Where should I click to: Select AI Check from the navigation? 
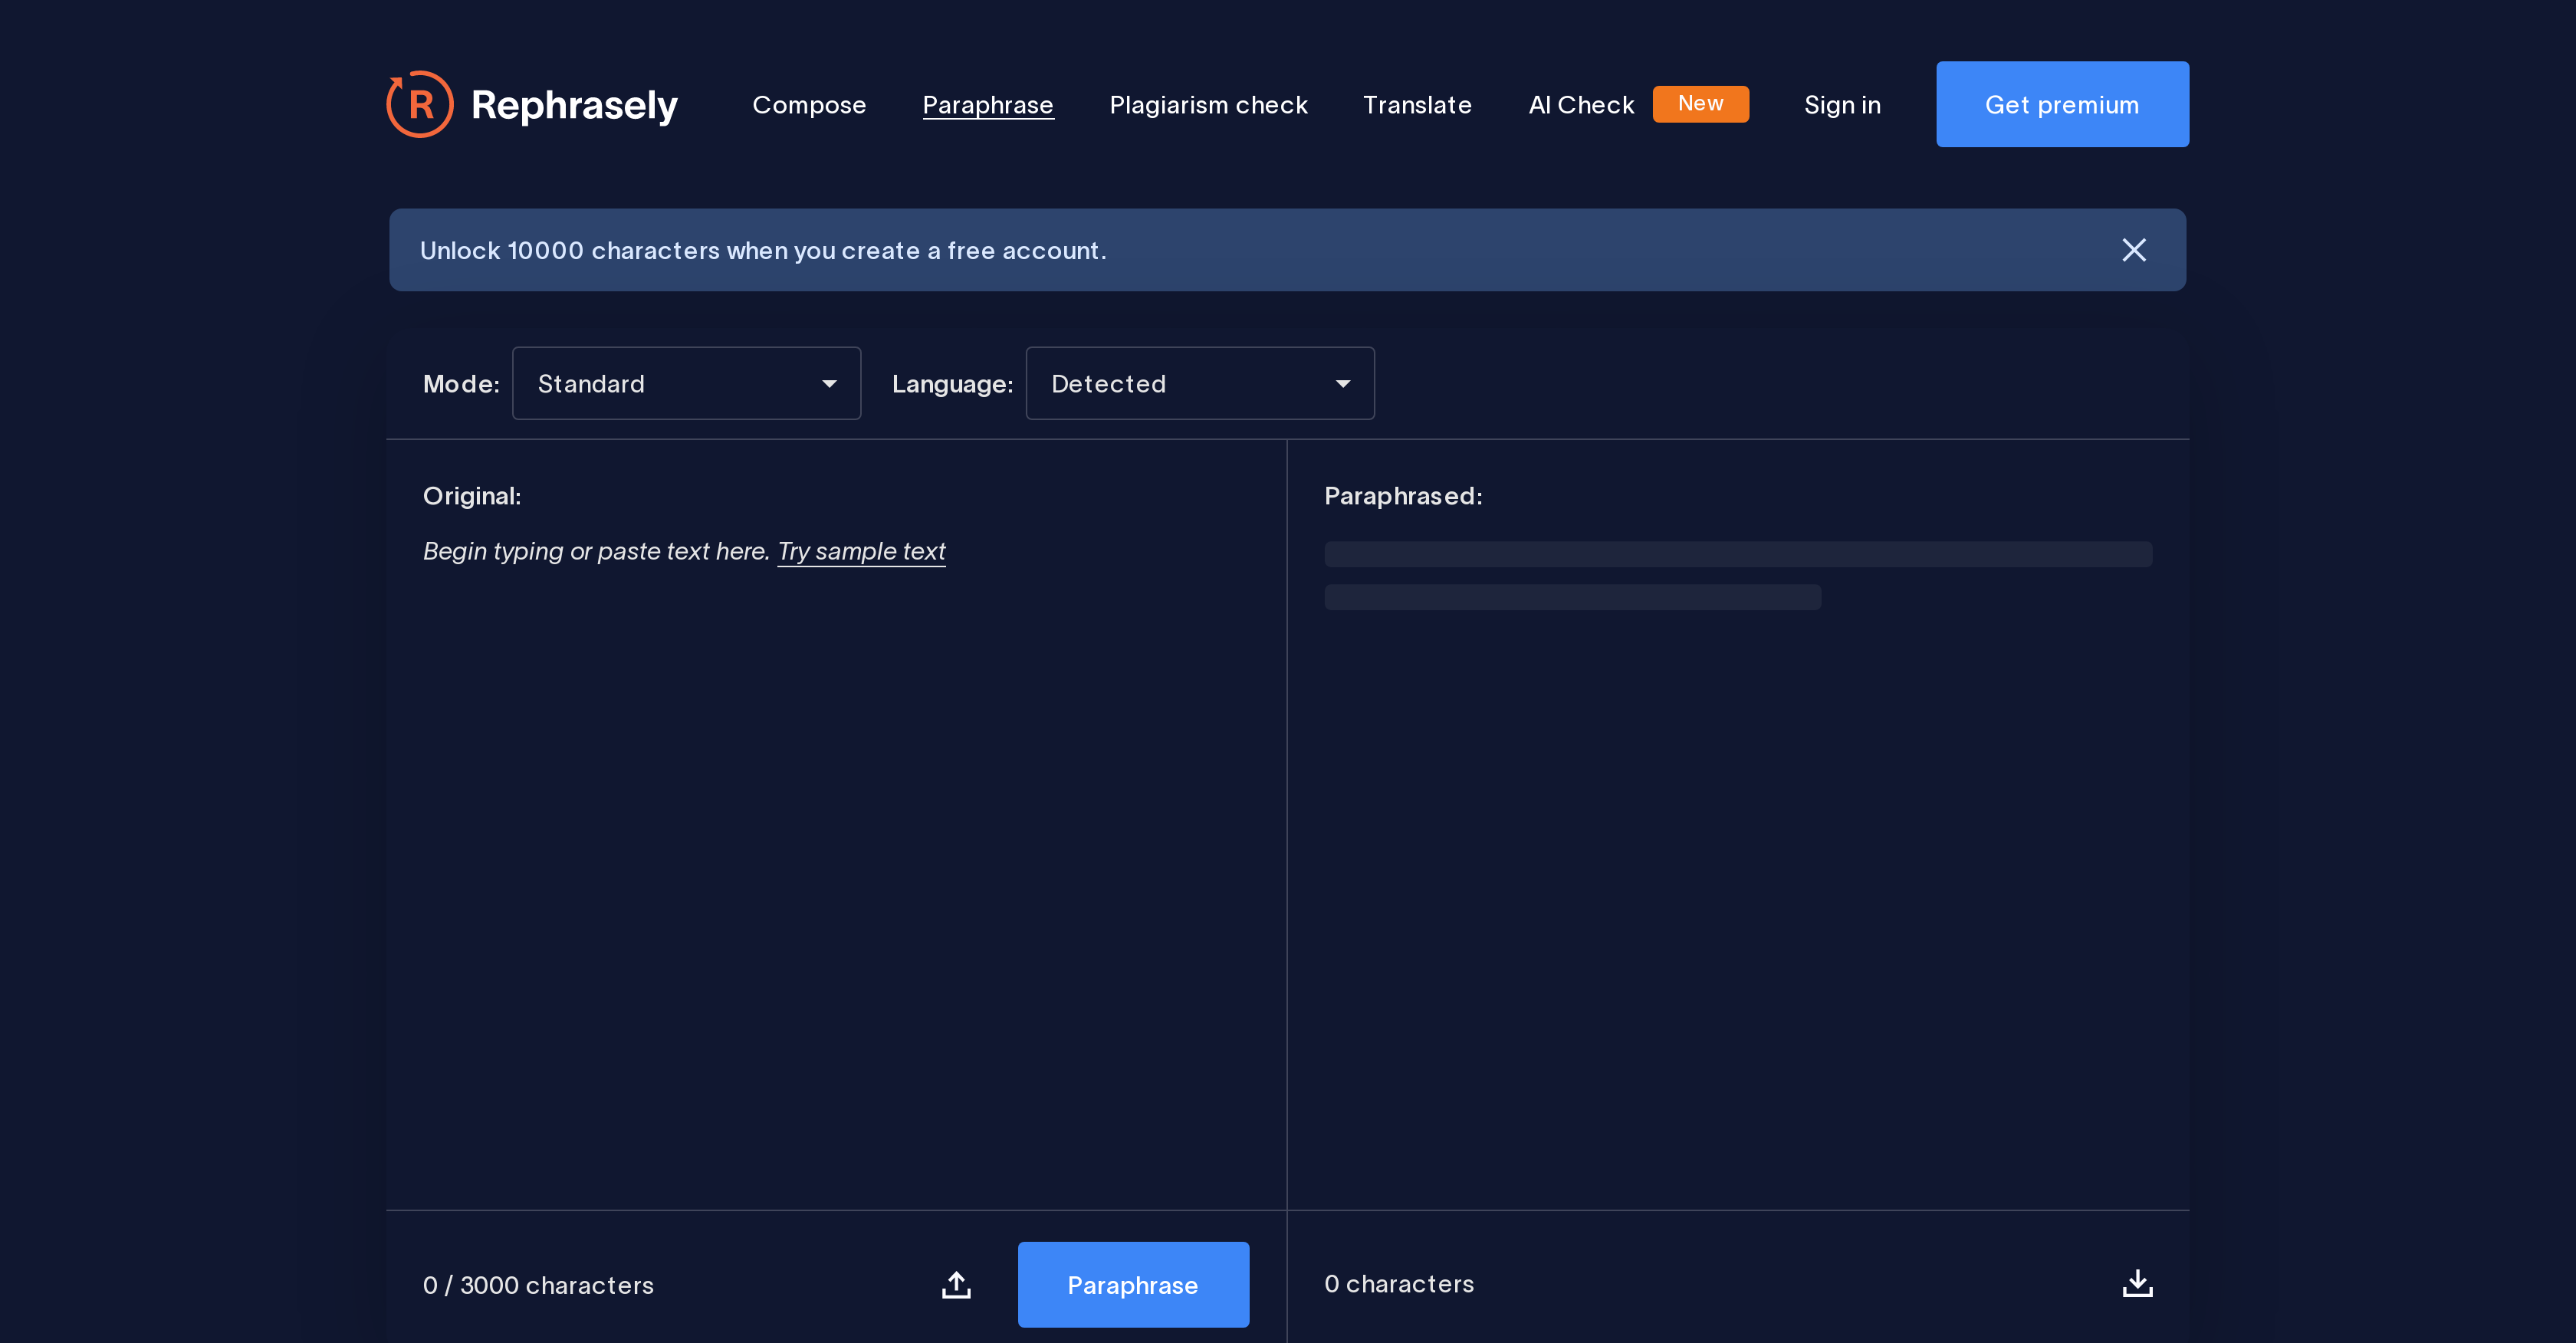tap(1581, 104)
